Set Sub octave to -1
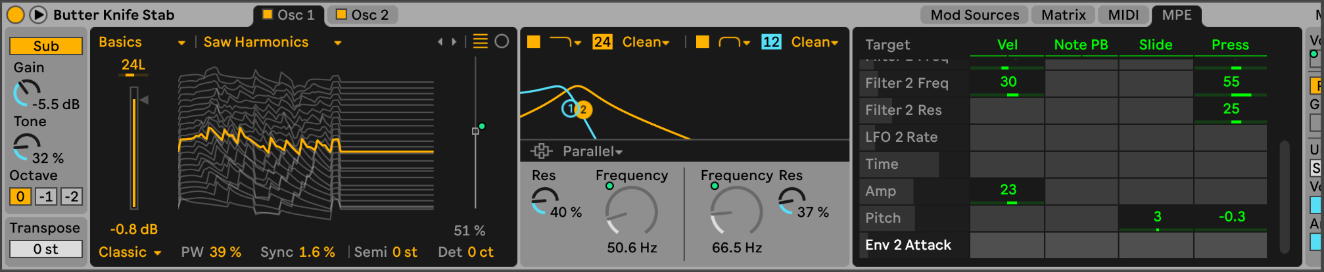 [46, 196]
